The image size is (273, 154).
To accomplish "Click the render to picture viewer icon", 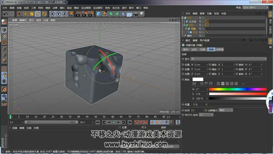I will (x=84, y=14).
